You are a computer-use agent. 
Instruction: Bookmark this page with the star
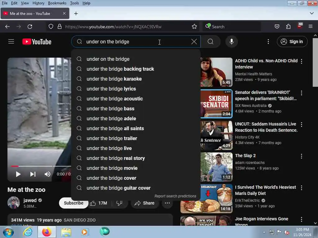(194, 27)
